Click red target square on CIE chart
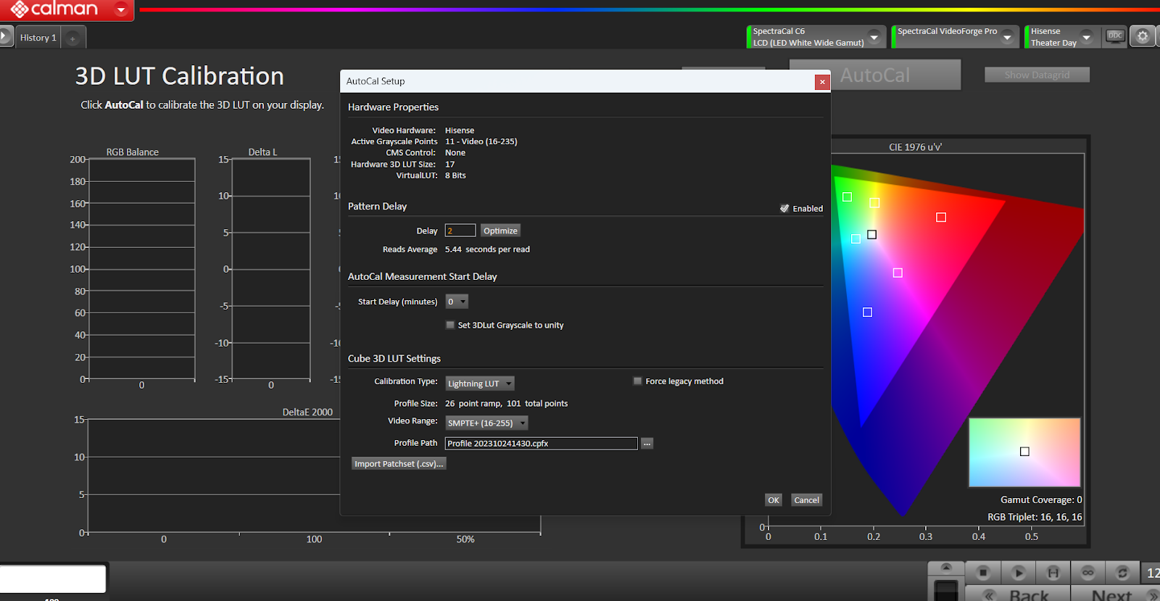The height and width of the screenshot is (601, 1160). coord(941,217)
